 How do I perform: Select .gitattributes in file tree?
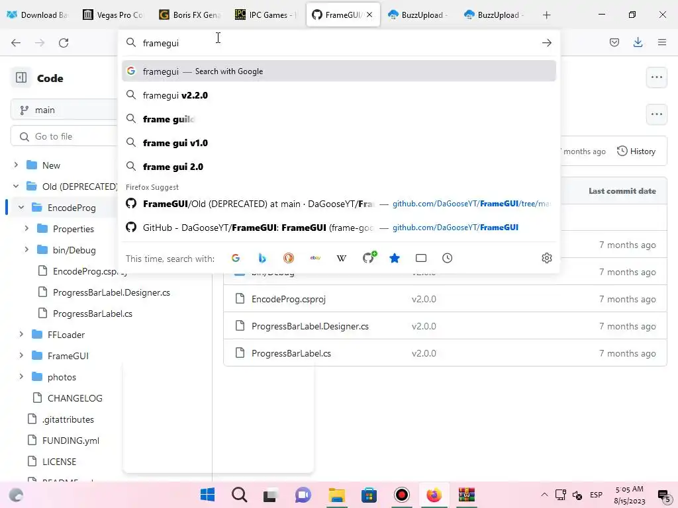click(x=68, y=419)
